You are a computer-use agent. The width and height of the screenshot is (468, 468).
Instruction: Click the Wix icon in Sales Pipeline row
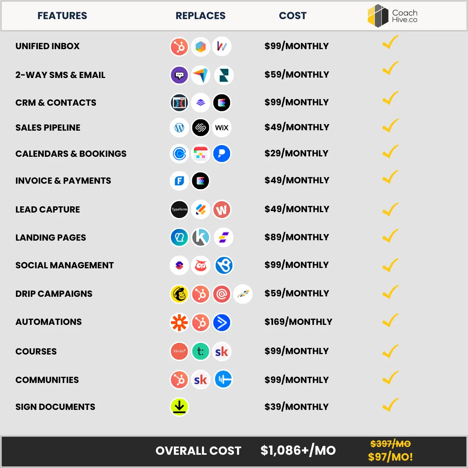coord(222,128)
